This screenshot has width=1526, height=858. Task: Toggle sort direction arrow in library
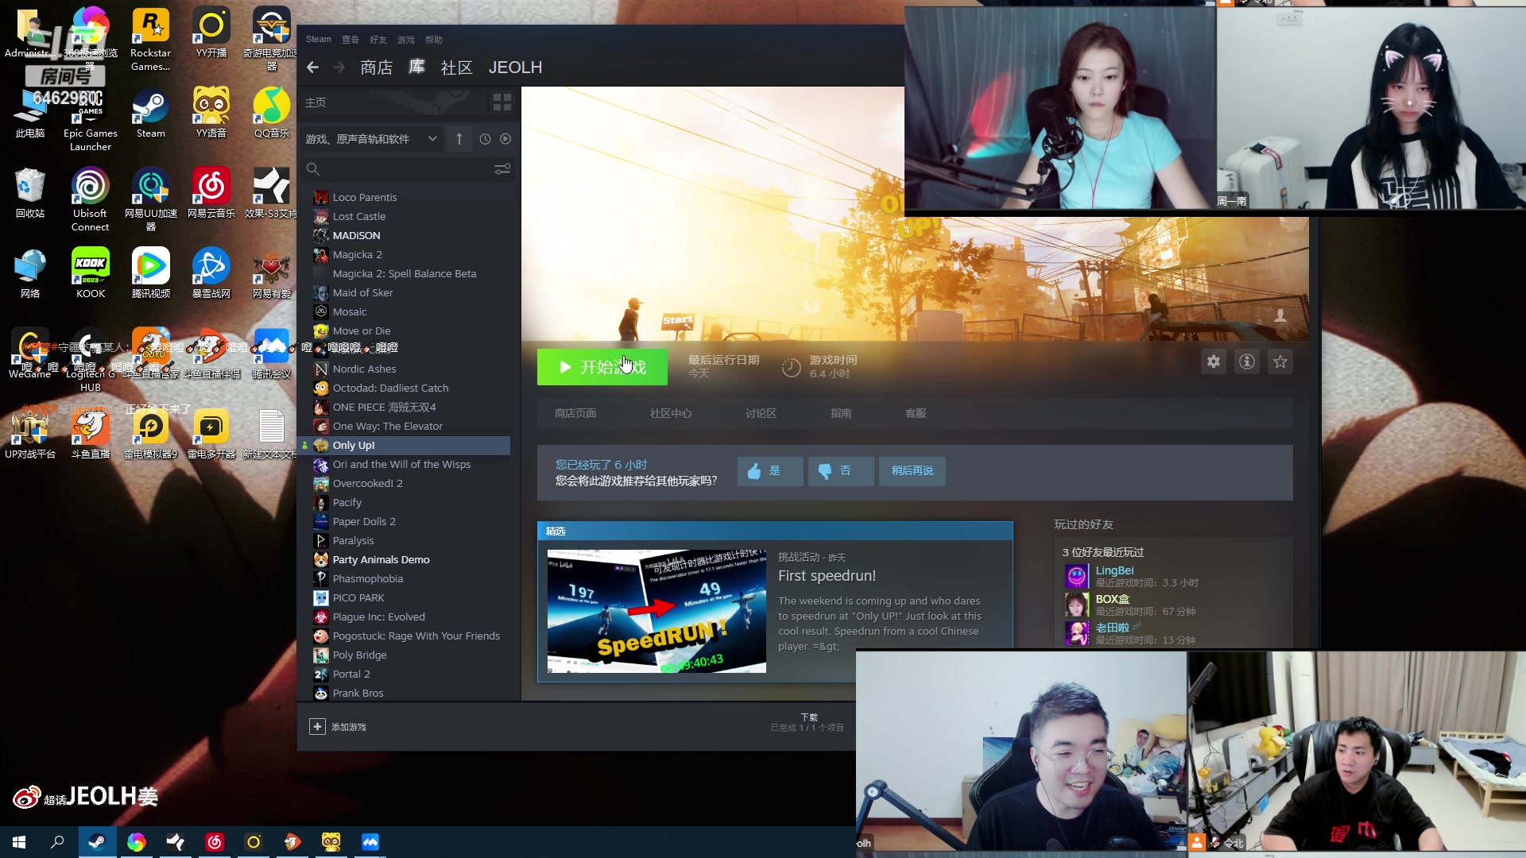tap(459, 139)
